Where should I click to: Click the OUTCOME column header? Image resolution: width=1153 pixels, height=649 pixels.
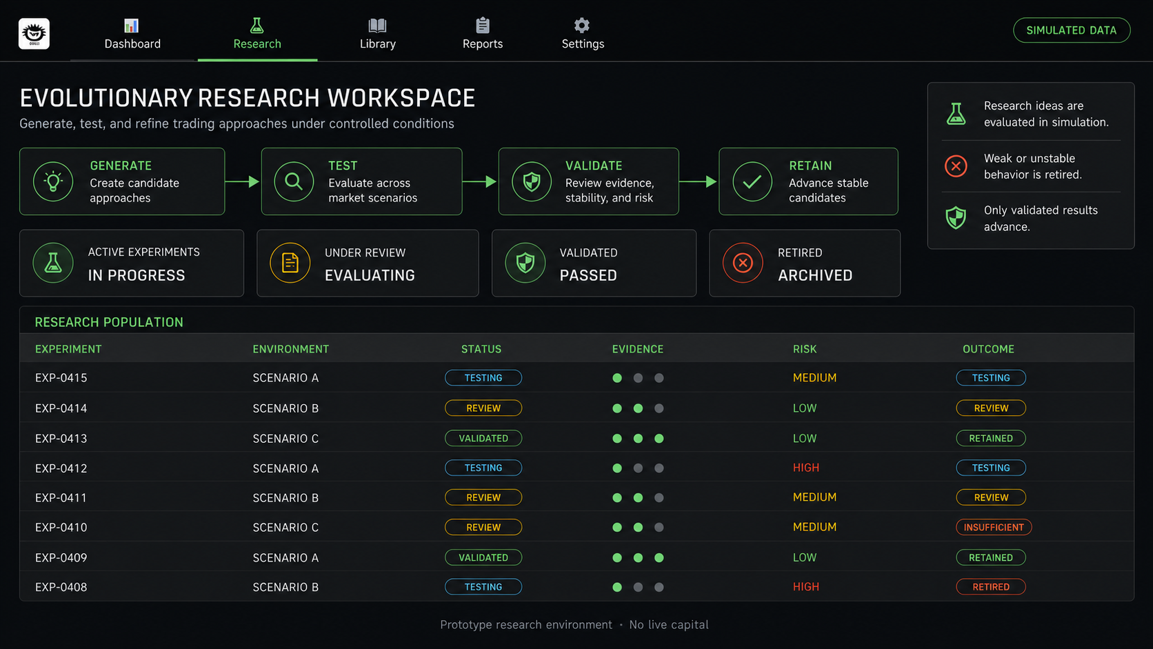click(988, 349)
